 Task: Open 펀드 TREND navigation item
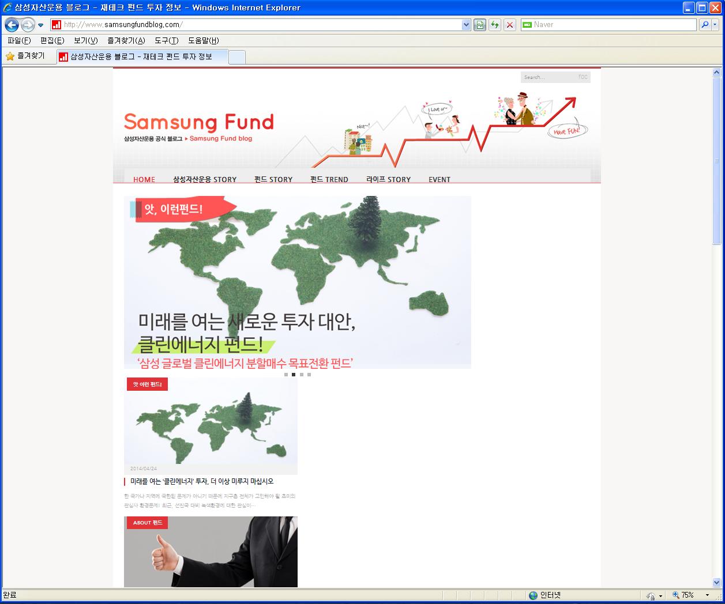[x=329, y=179]
